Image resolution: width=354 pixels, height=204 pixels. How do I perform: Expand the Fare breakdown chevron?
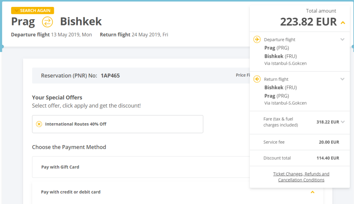(342, 122)
